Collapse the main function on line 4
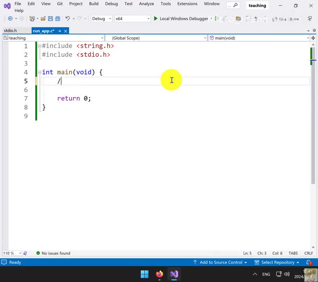The width and height of the screenshot is (318, 282). coord(40,72)
